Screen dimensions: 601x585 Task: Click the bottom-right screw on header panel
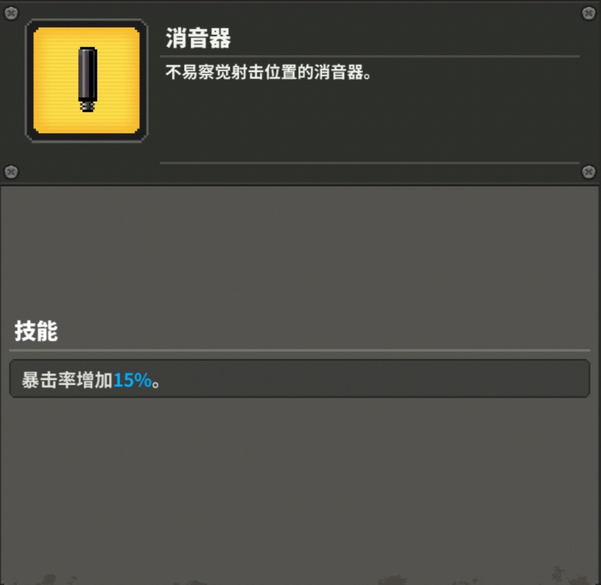click(589, 172)
